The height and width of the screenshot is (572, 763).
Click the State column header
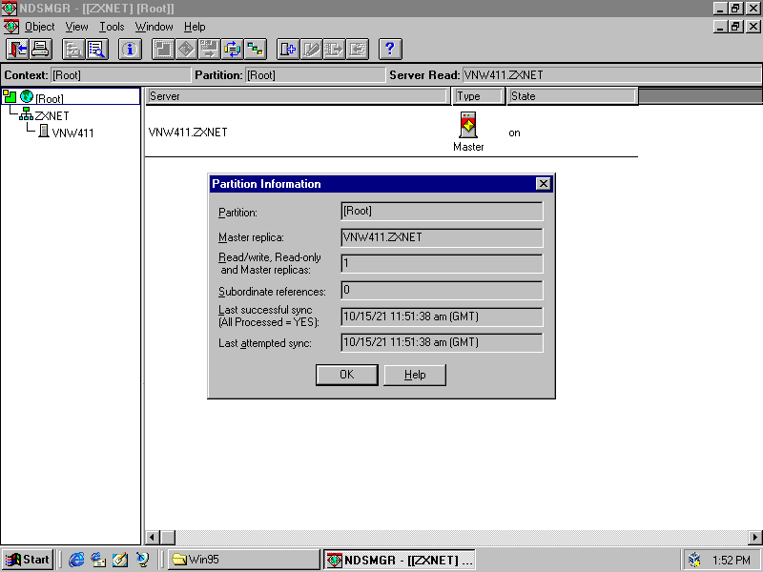(x=572, y=96)
